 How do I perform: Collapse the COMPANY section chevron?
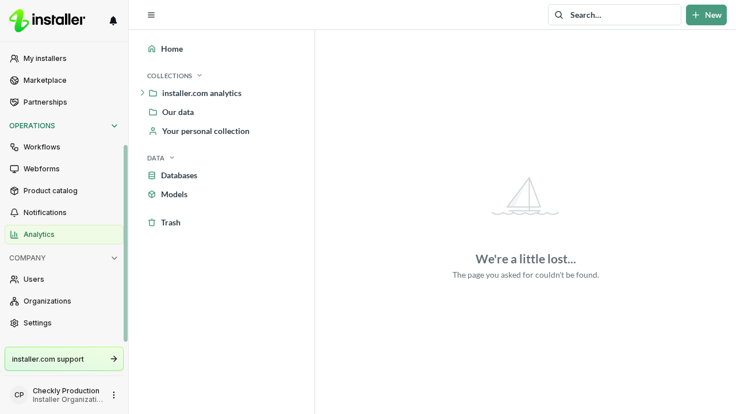click(114, 258)
